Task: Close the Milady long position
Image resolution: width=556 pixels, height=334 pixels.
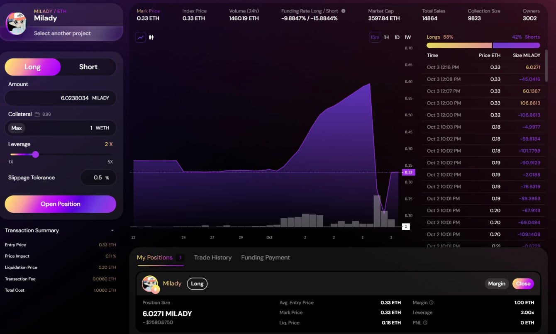Action: coord(523,284)
